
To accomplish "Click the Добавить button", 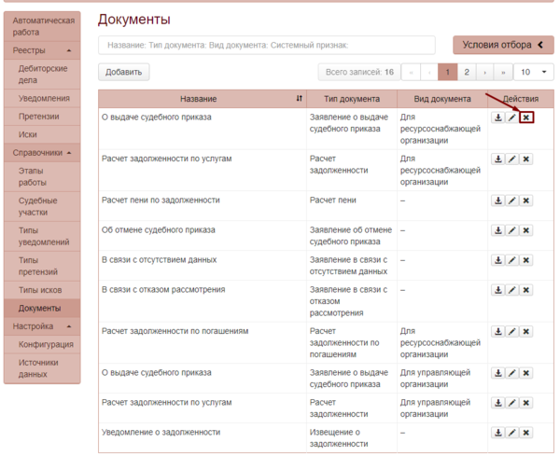I will pyautogui.click(x=123, y=72).
